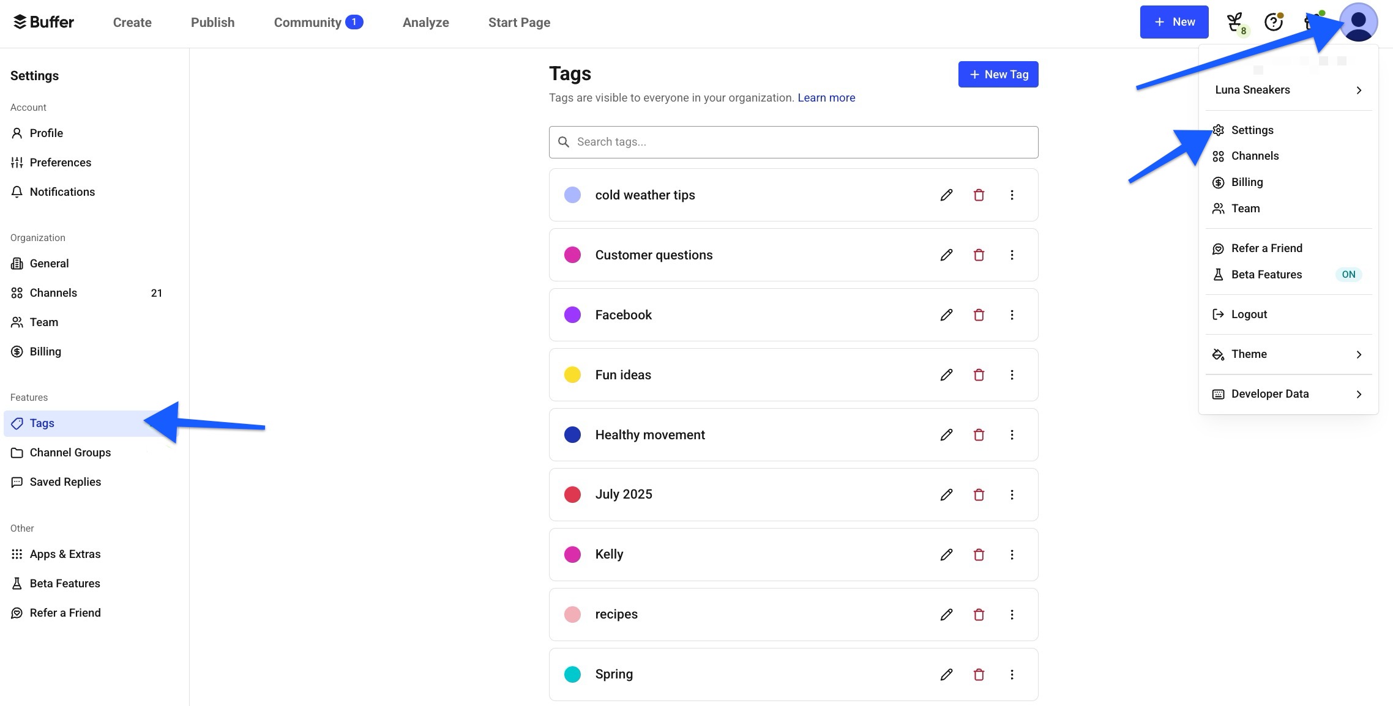Delete the cold weather tips tag

[979, 195]
